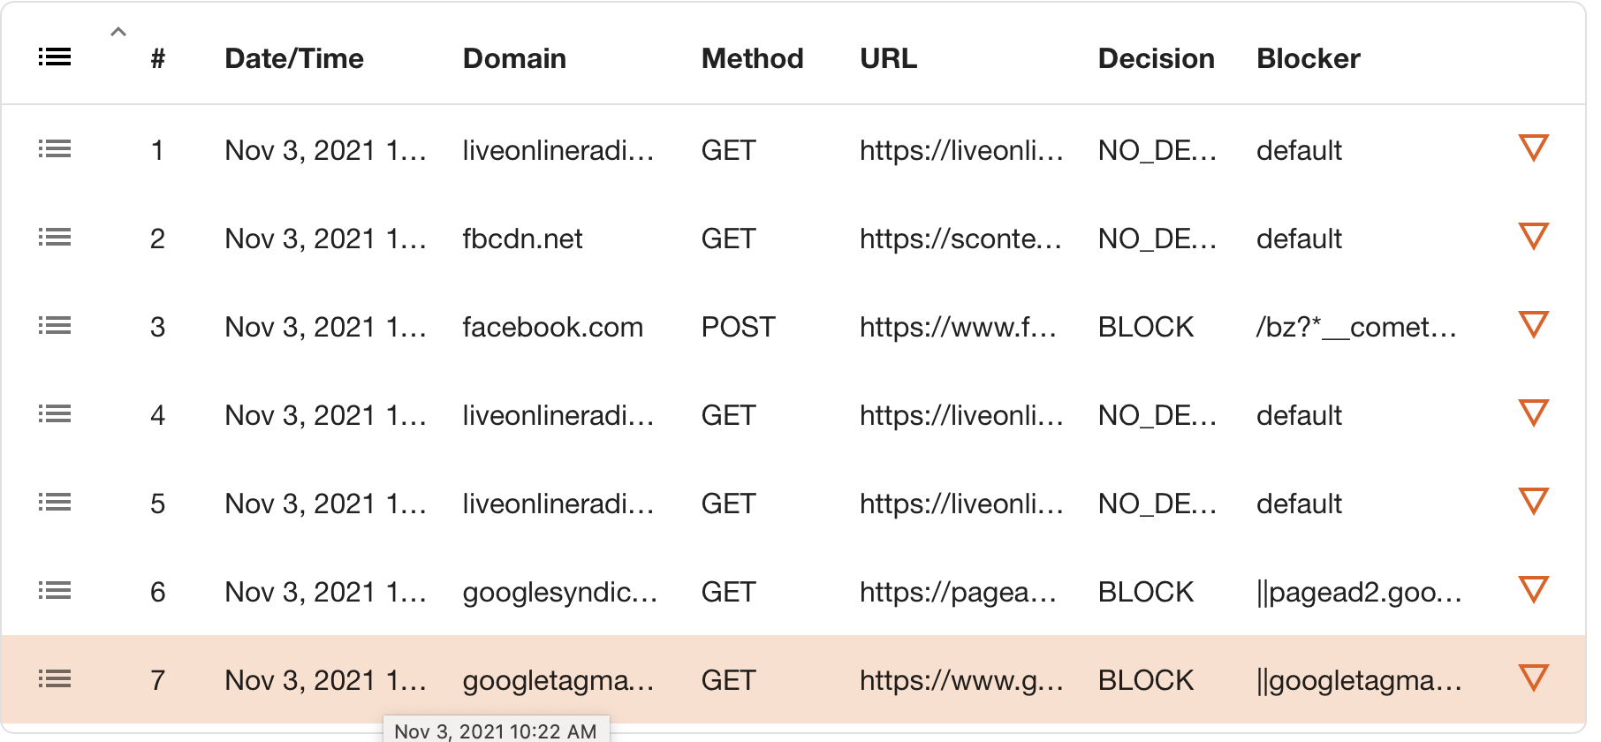Click the list icon for row 3
Image resolution: width=1601 pixels, height=742 pixels.
point(55,326)
